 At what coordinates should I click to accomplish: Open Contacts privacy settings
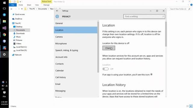coord(76,64)
